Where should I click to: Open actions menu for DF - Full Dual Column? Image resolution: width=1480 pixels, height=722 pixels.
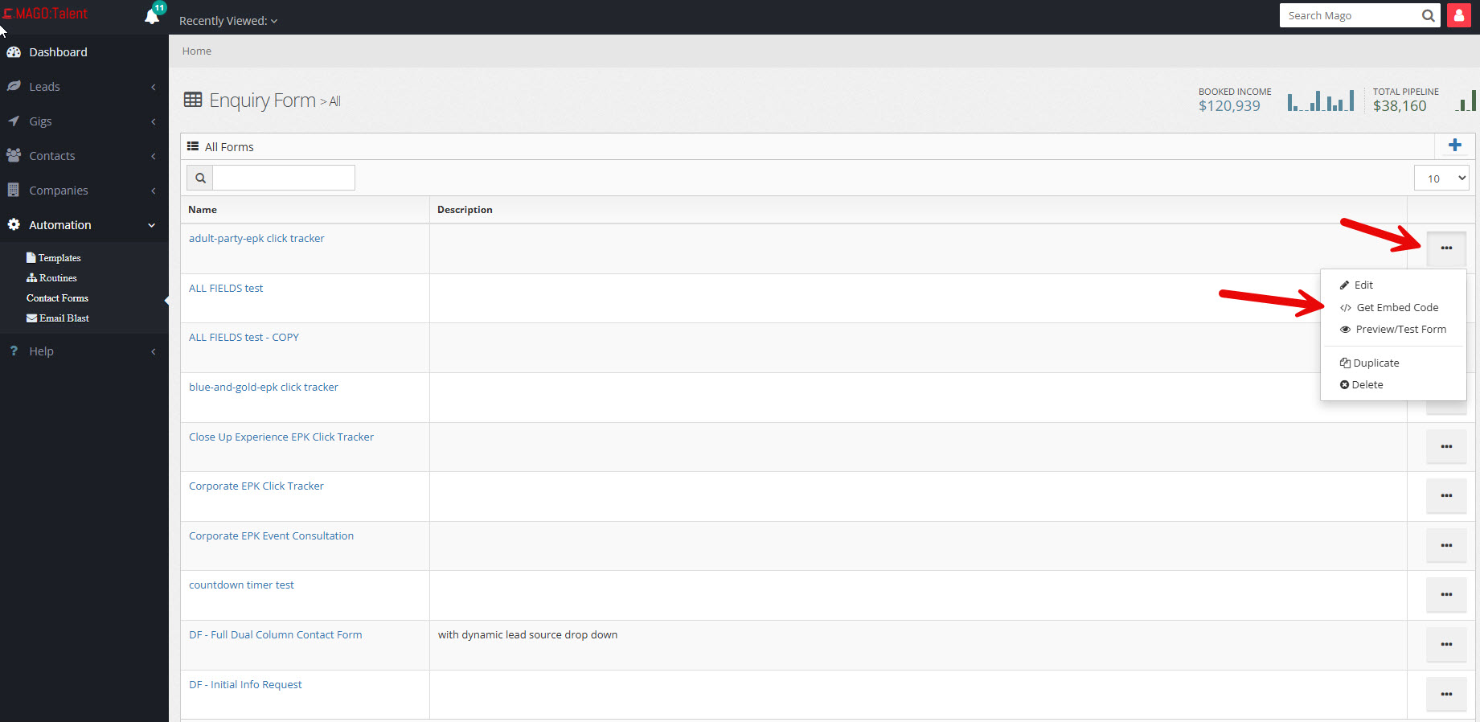1446,645
